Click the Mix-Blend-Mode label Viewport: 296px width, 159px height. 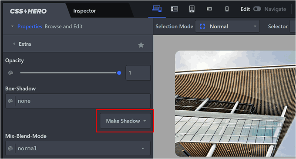tap(26, 136)
